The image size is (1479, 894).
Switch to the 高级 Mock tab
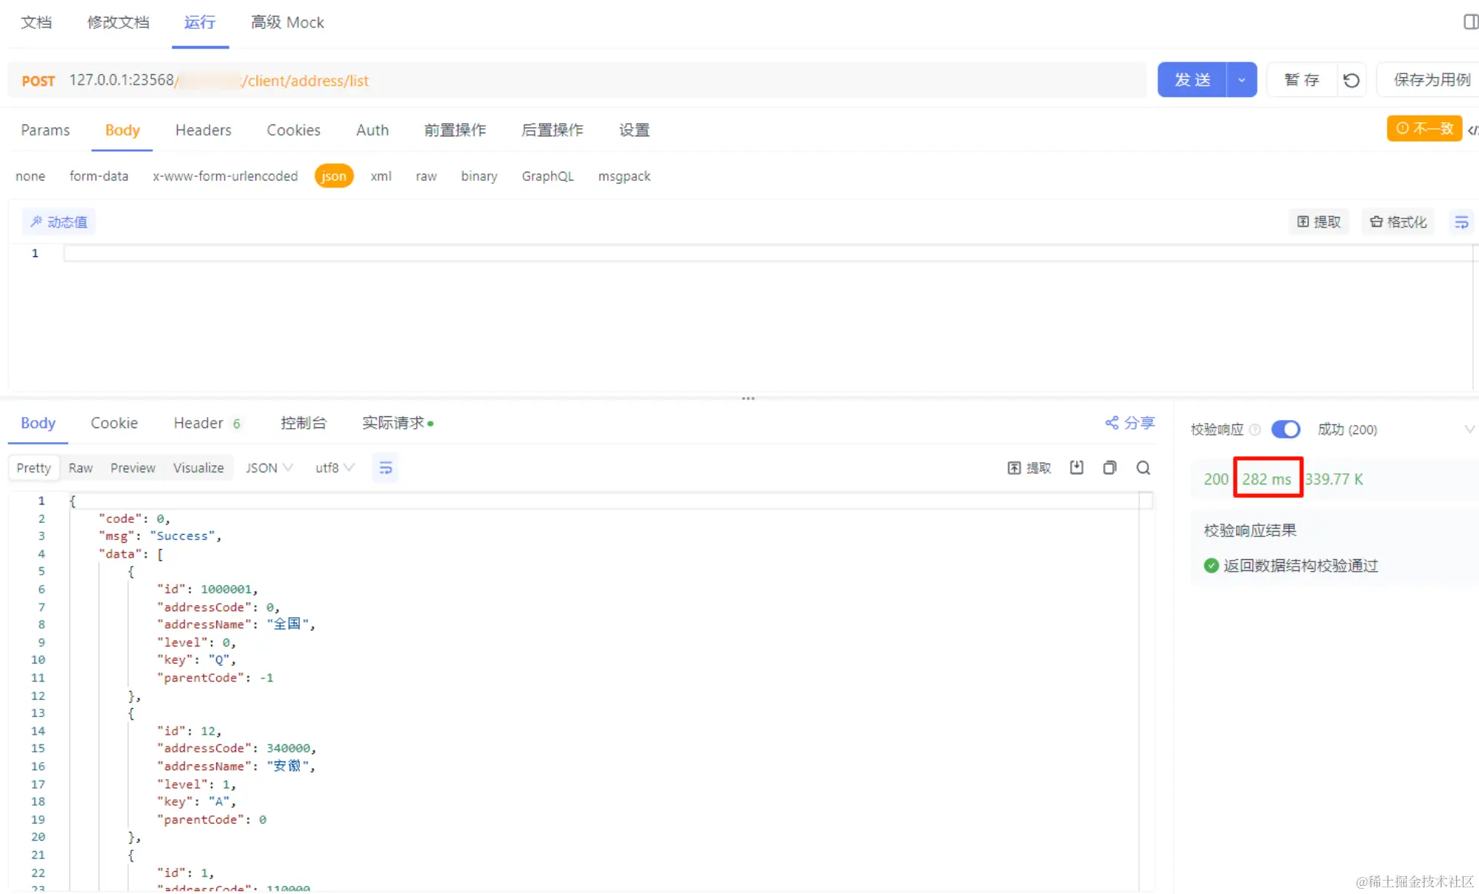click(287, 22)
